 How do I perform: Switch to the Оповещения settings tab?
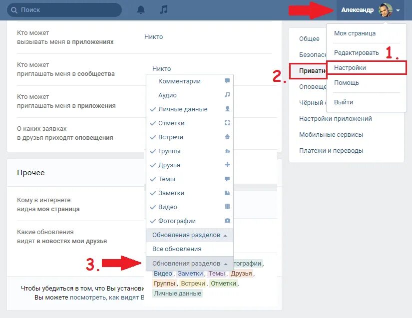313,87
